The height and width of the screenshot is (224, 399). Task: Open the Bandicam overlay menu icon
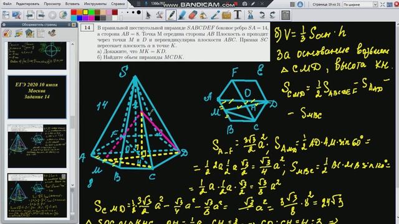138,4
